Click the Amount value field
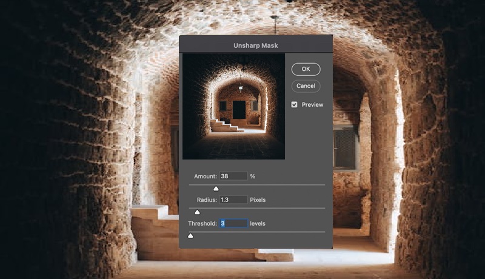 click(233, 176)
